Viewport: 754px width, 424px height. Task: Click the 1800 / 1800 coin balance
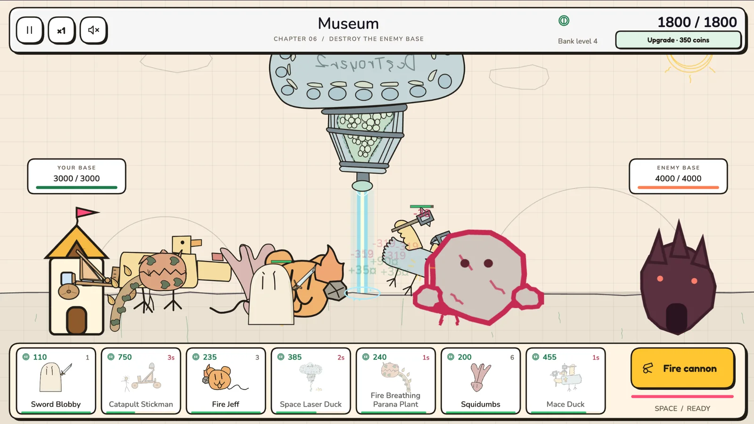tap(697, 22)
